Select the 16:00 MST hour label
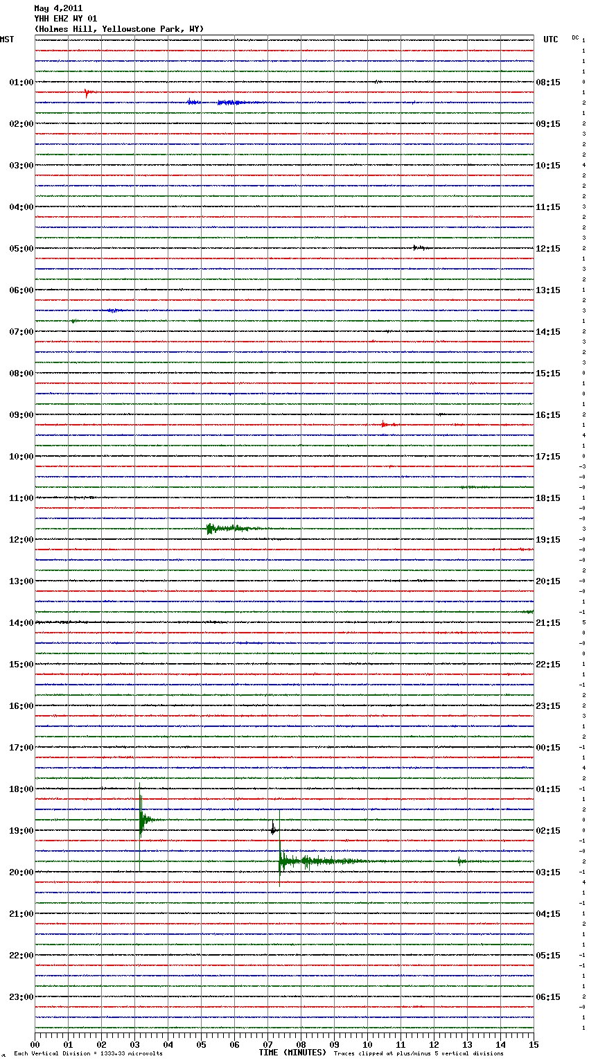 click(x=21, y=706)
